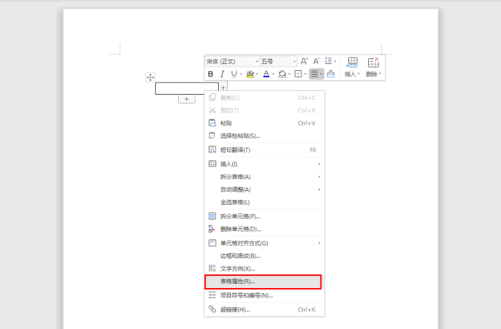The image size is (501, 329).
Task: Open 单元格对齐方式(G) menu entry
Action: [264, 243]
